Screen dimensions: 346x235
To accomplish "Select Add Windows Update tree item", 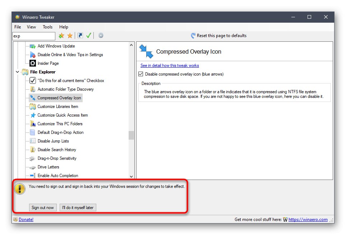I will pos(56,46).
